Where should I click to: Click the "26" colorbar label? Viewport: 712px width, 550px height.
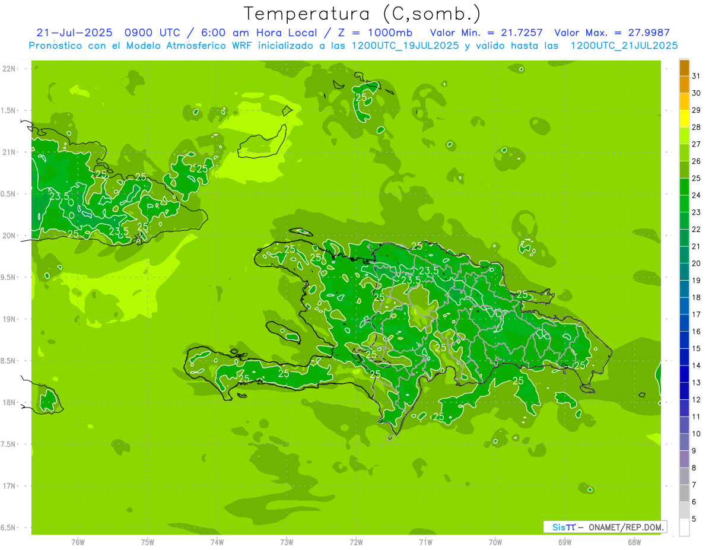(x=696, y=161)
